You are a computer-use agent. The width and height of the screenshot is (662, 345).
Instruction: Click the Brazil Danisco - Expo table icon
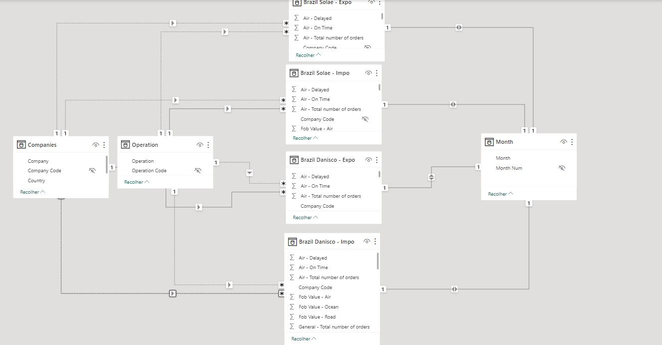294,160
